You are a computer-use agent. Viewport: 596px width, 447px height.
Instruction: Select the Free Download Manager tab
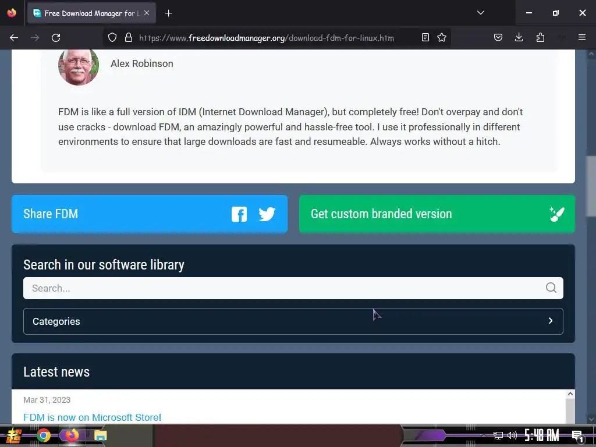(x=91, y=13)
